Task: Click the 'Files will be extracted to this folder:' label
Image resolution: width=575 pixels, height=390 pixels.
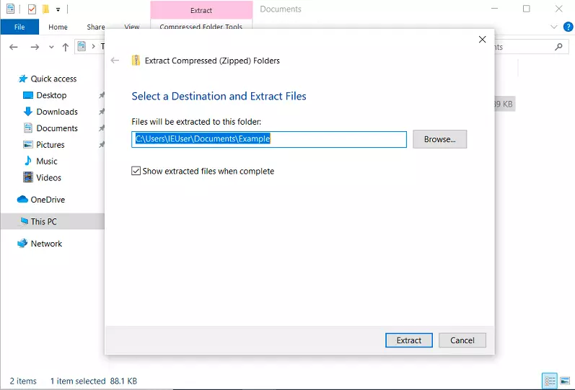Action: tap(196, 122)
